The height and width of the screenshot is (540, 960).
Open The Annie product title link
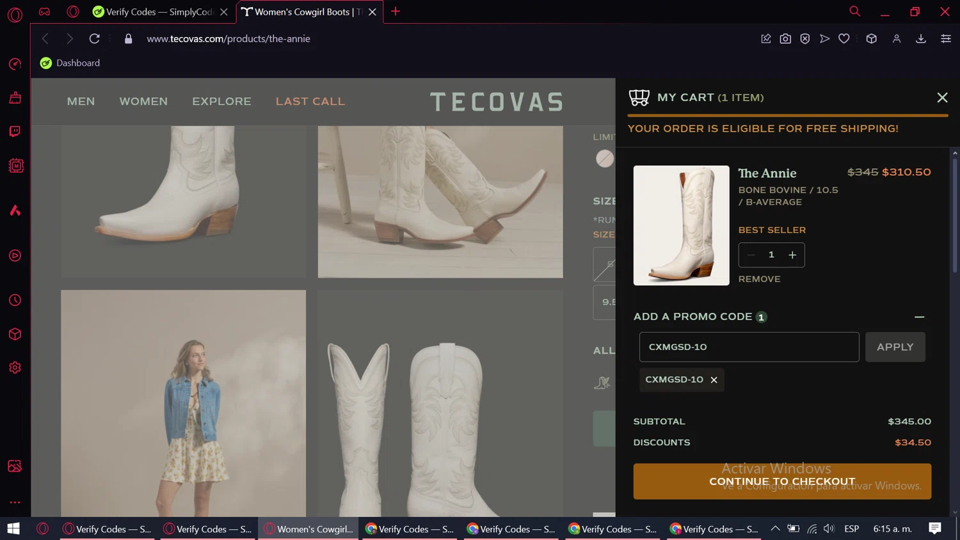pyautogui.click(x=767, y=173)
